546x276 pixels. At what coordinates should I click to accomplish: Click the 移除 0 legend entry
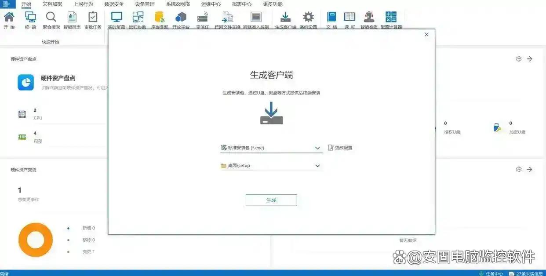coord(88,240)
